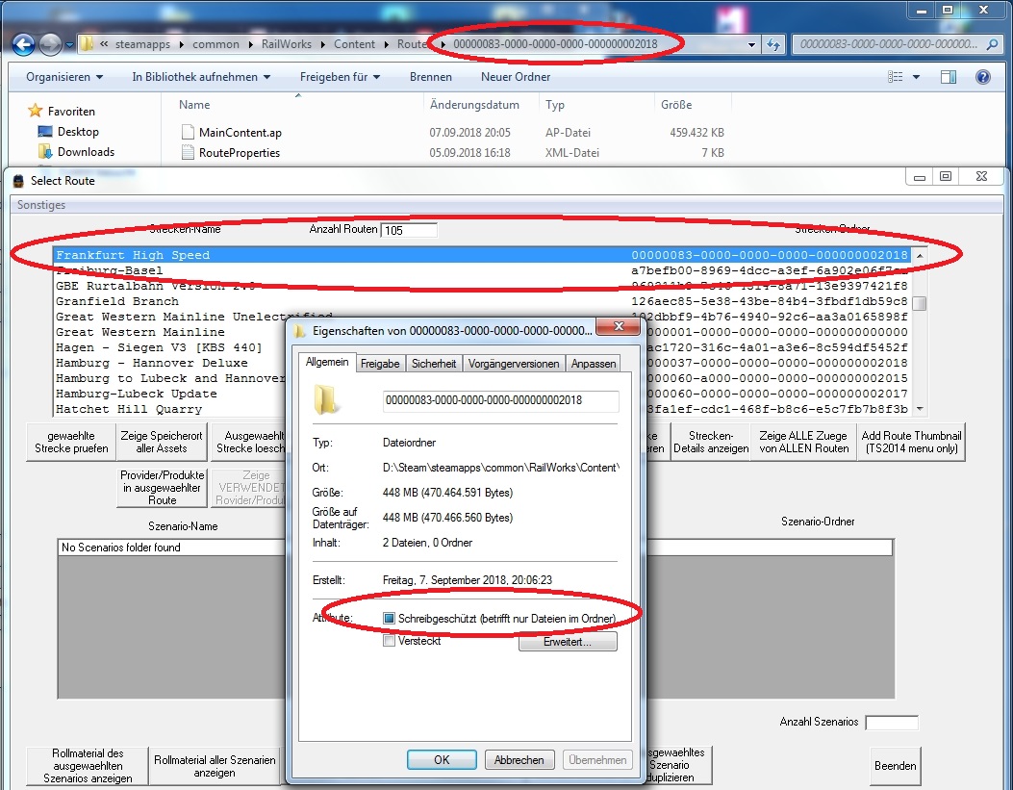Viewport: 1013px width, 790px height.
Task: Click the route list scrollbar up arrow
Action: [920, 255]
